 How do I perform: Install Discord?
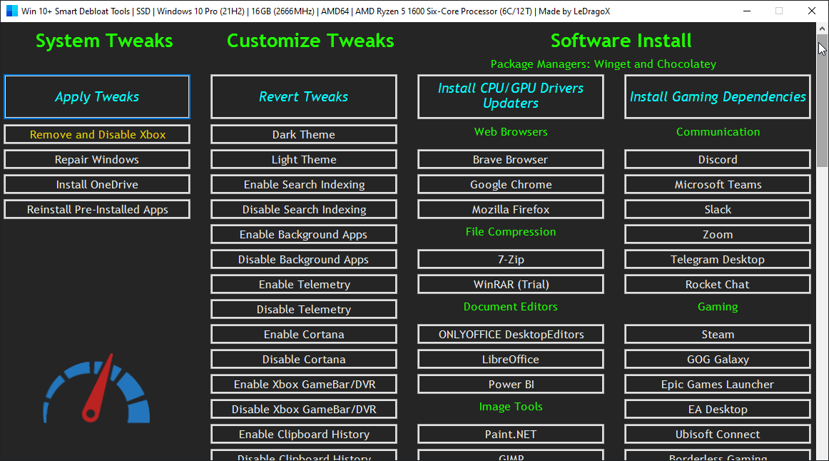[718, 159]
